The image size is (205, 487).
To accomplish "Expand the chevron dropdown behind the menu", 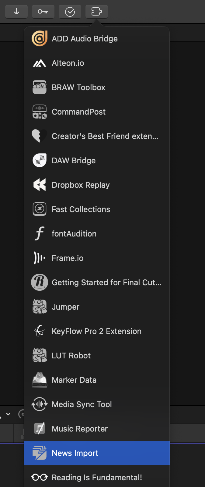I will pos(8,414).
